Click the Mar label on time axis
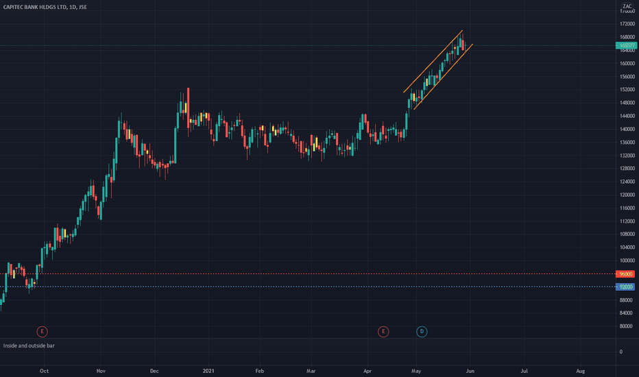The image size is (639, 377). (311, 371)
